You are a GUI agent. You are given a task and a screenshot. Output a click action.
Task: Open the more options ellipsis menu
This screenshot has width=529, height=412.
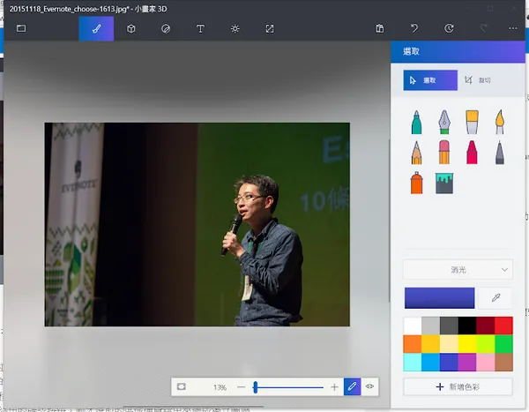click(x=513, y=28)
